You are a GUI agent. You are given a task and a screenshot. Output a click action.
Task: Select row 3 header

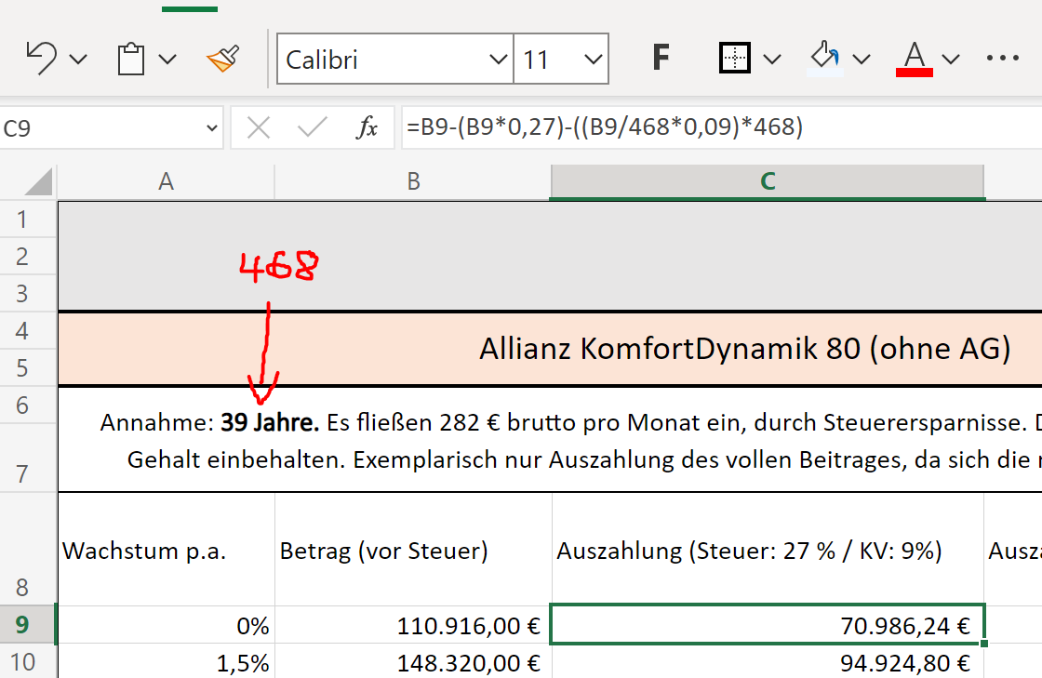[x=28, y=294]
